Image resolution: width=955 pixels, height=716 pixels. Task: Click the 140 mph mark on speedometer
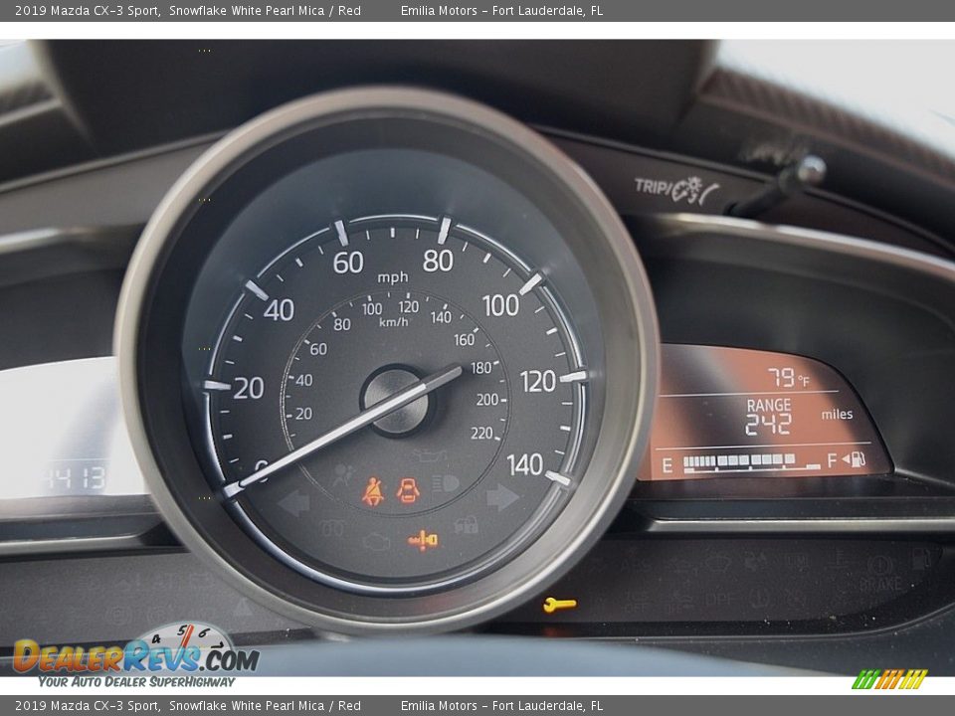[524, 465]
